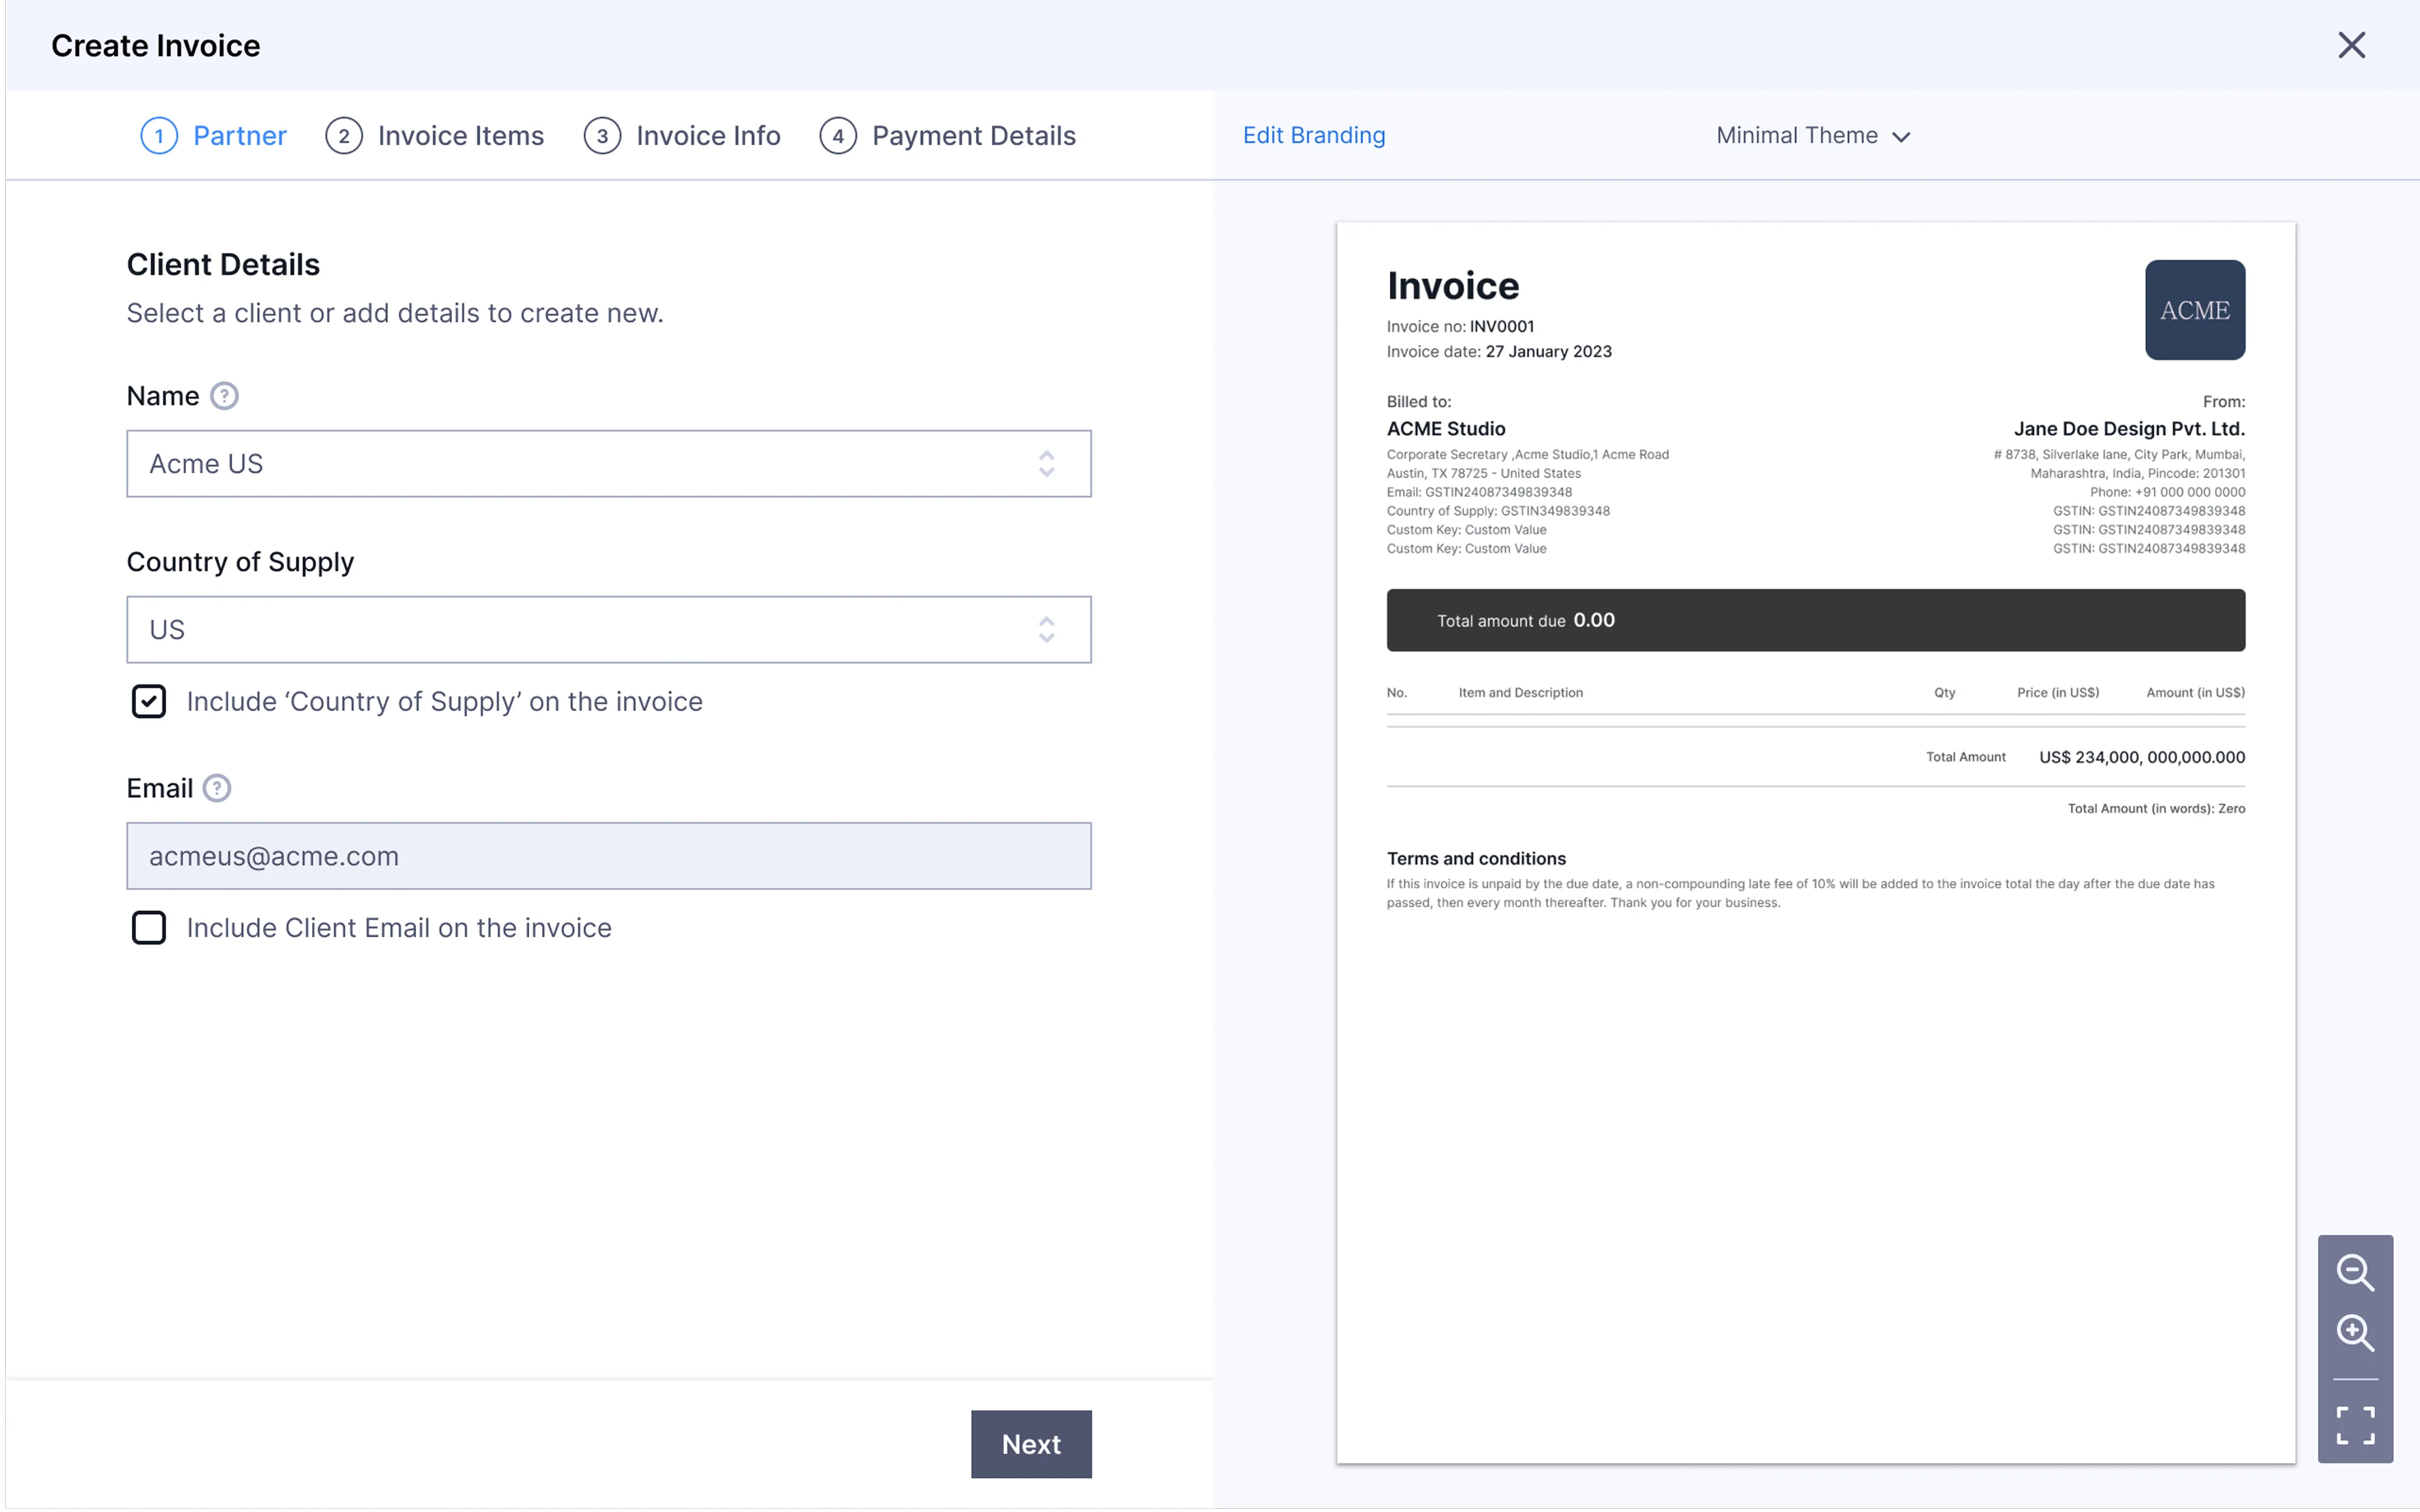Click the Next button

(1031, 1444)
